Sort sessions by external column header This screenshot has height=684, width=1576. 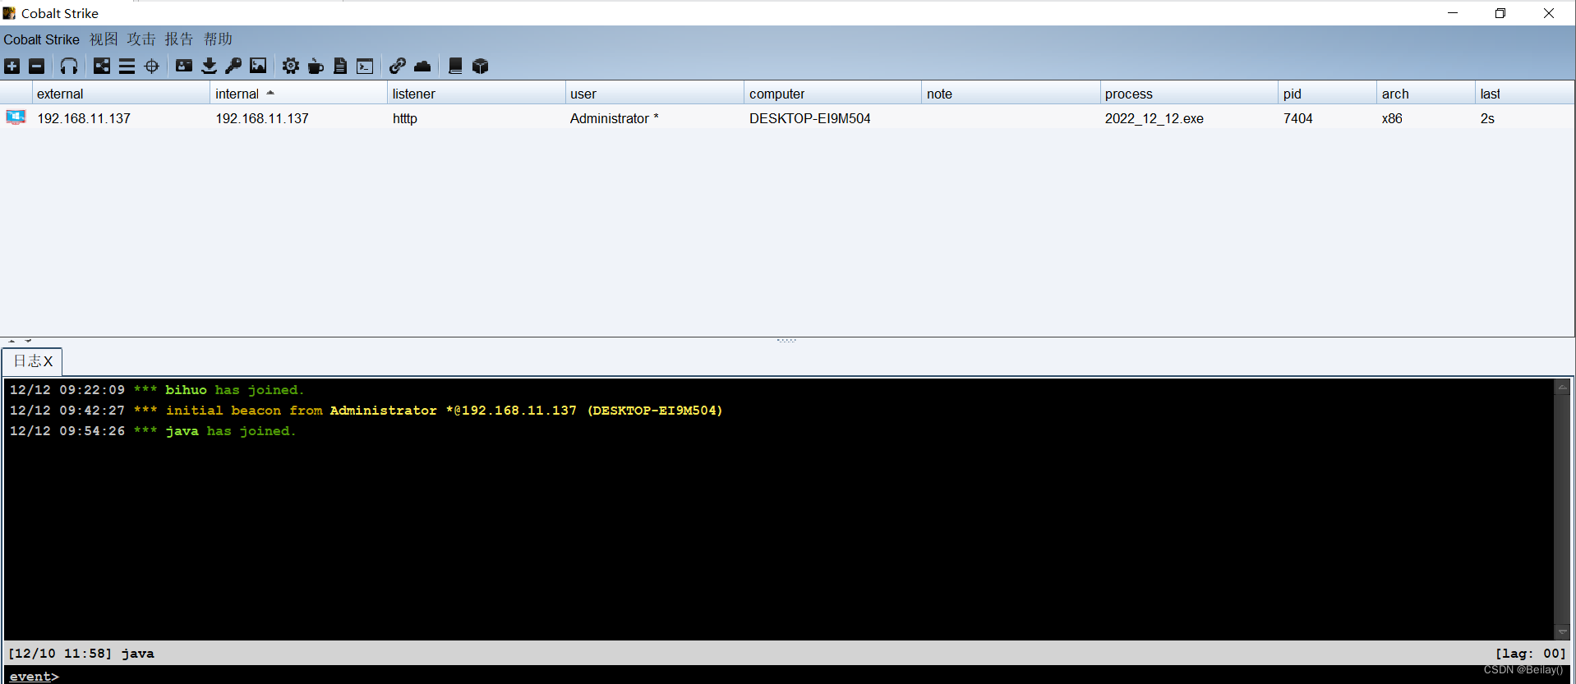pos(121,94)
